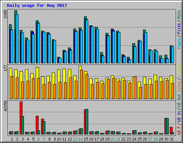Click day 15 on the x-axis
The image size is (183, 143).
[x=86, y=139]
